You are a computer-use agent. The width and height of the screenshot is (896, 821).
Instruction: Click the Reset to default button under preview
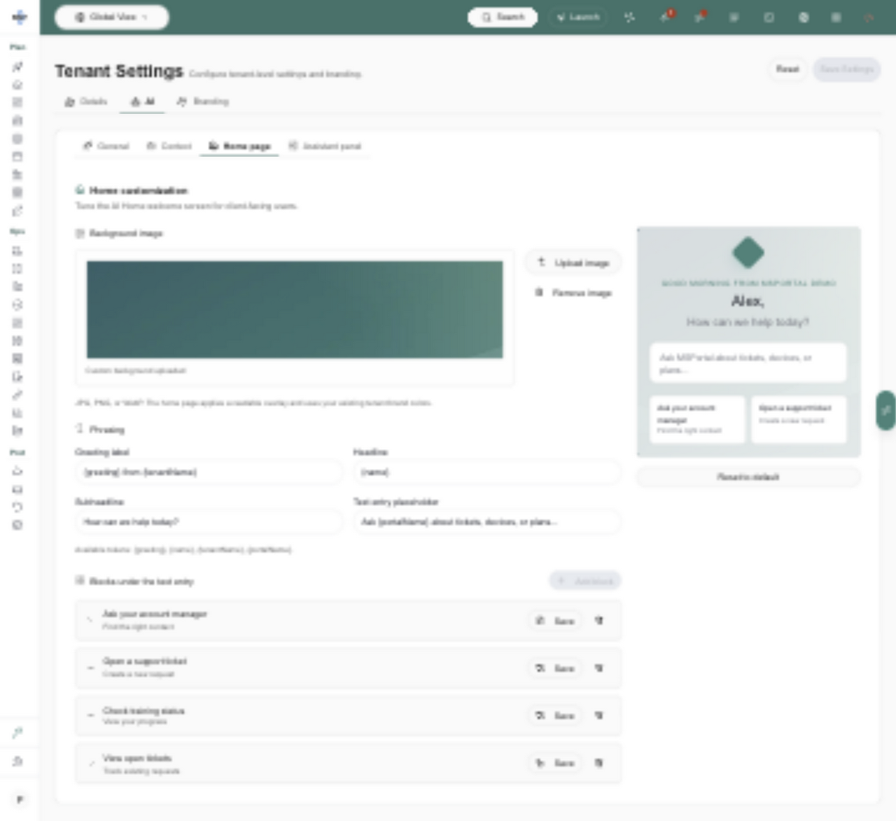tap(748, 477)
